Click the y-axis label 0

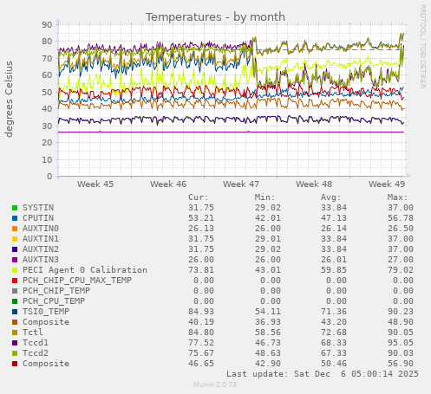point(49,176)
